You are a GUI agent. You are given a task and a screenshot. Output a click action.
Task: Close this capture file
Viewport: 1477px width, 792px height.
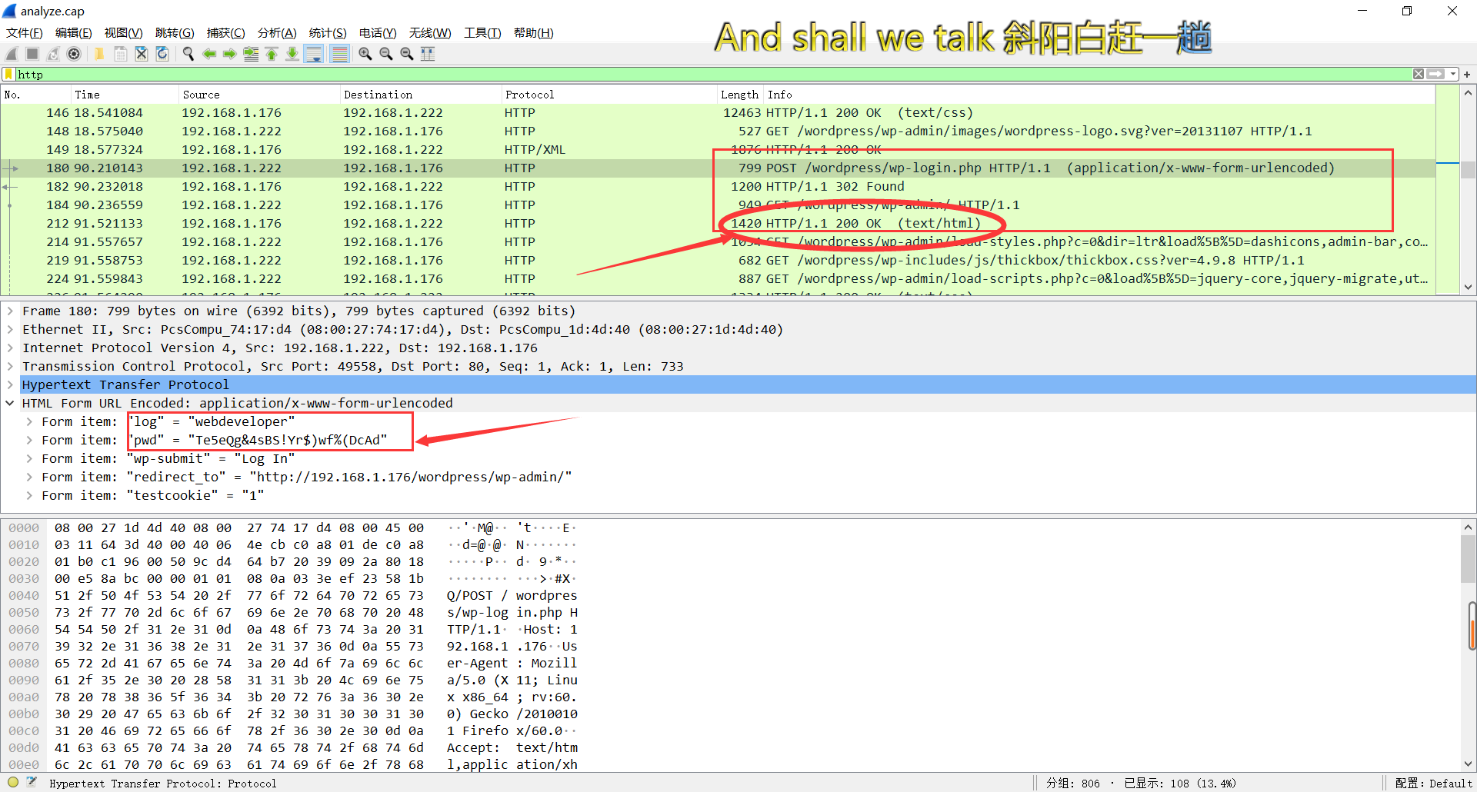(142, 54)
